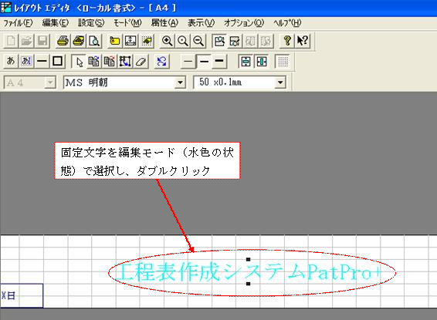Choose the thick line width button
437x320 pixels.
pyautogui.click(x=219, y=61)
